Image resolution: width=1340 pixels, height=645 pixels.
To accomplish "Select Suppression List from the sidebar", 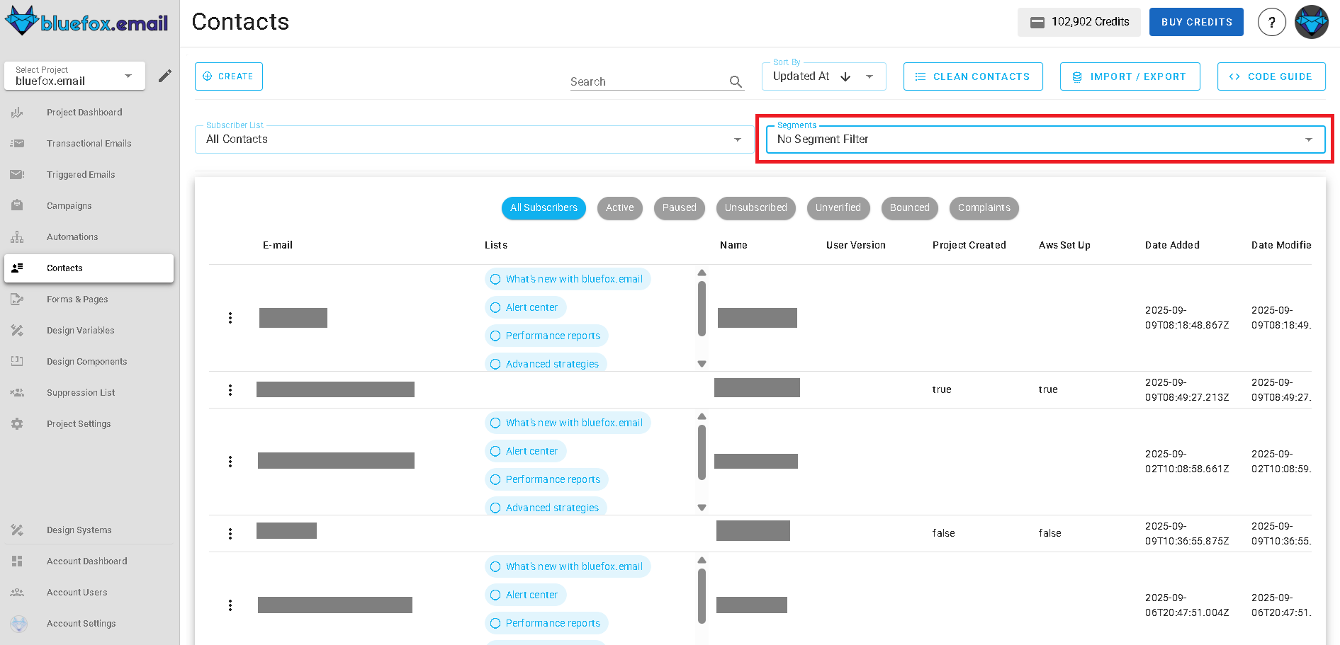I will click(80, 392).
